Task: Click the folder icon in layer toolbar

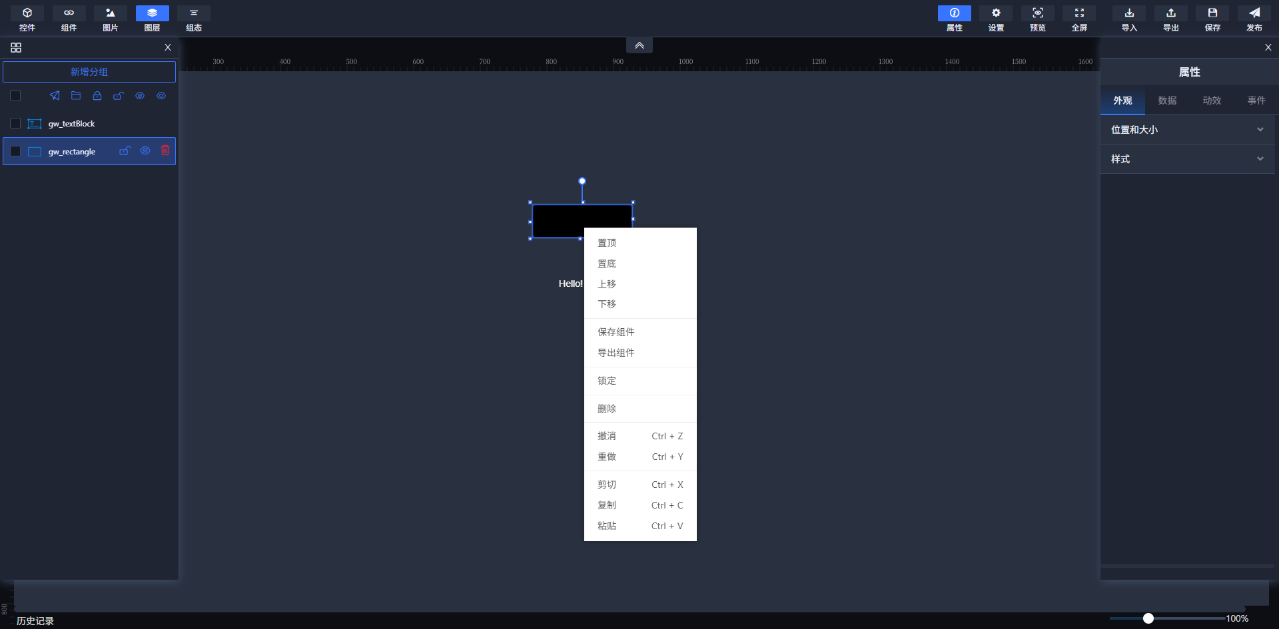Action: tap(76, 96)
